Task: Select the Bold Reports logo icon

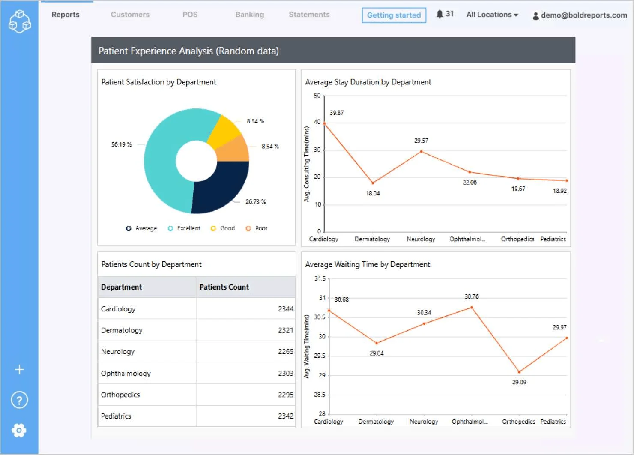Action: (19, 21)
